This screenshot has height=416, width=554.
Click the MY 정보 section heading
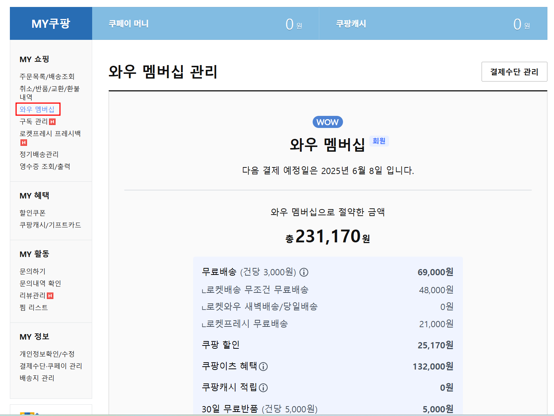coord(34,337)
